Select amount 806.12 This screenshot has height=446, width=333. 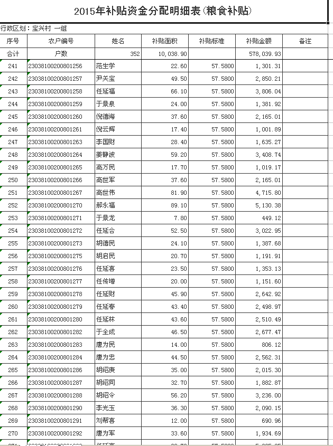pos(259,345)
